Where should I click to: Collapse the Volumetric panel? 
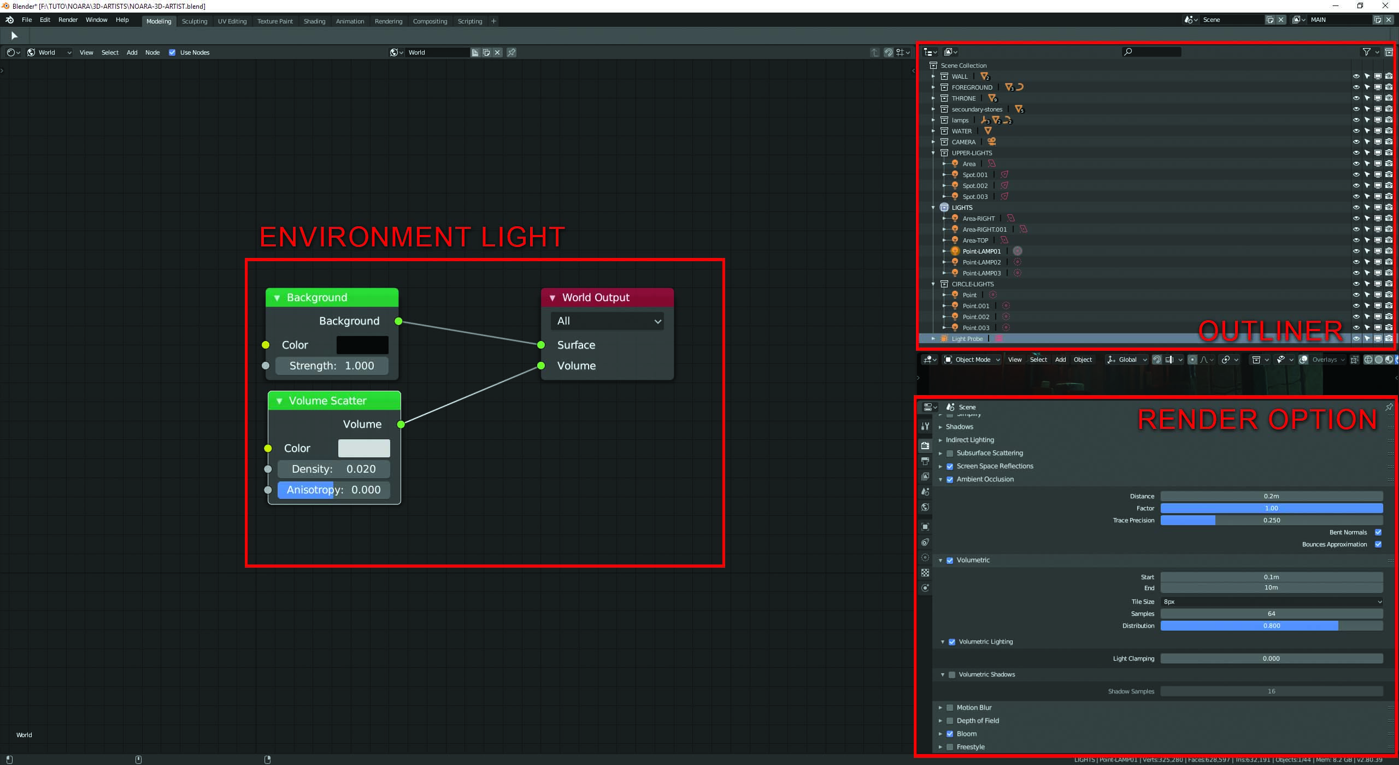click(x=940, y=560)
